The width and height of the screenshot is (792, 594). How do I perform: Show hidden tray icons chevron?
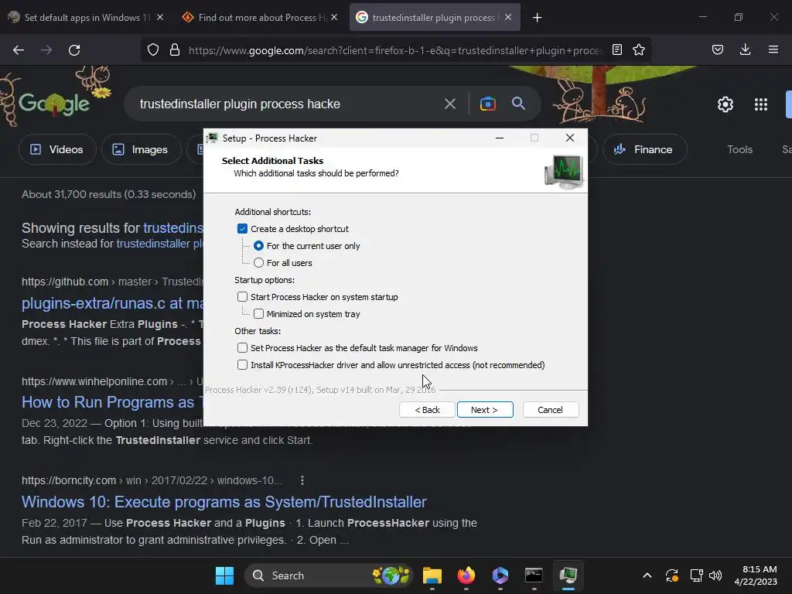[647, 575]
